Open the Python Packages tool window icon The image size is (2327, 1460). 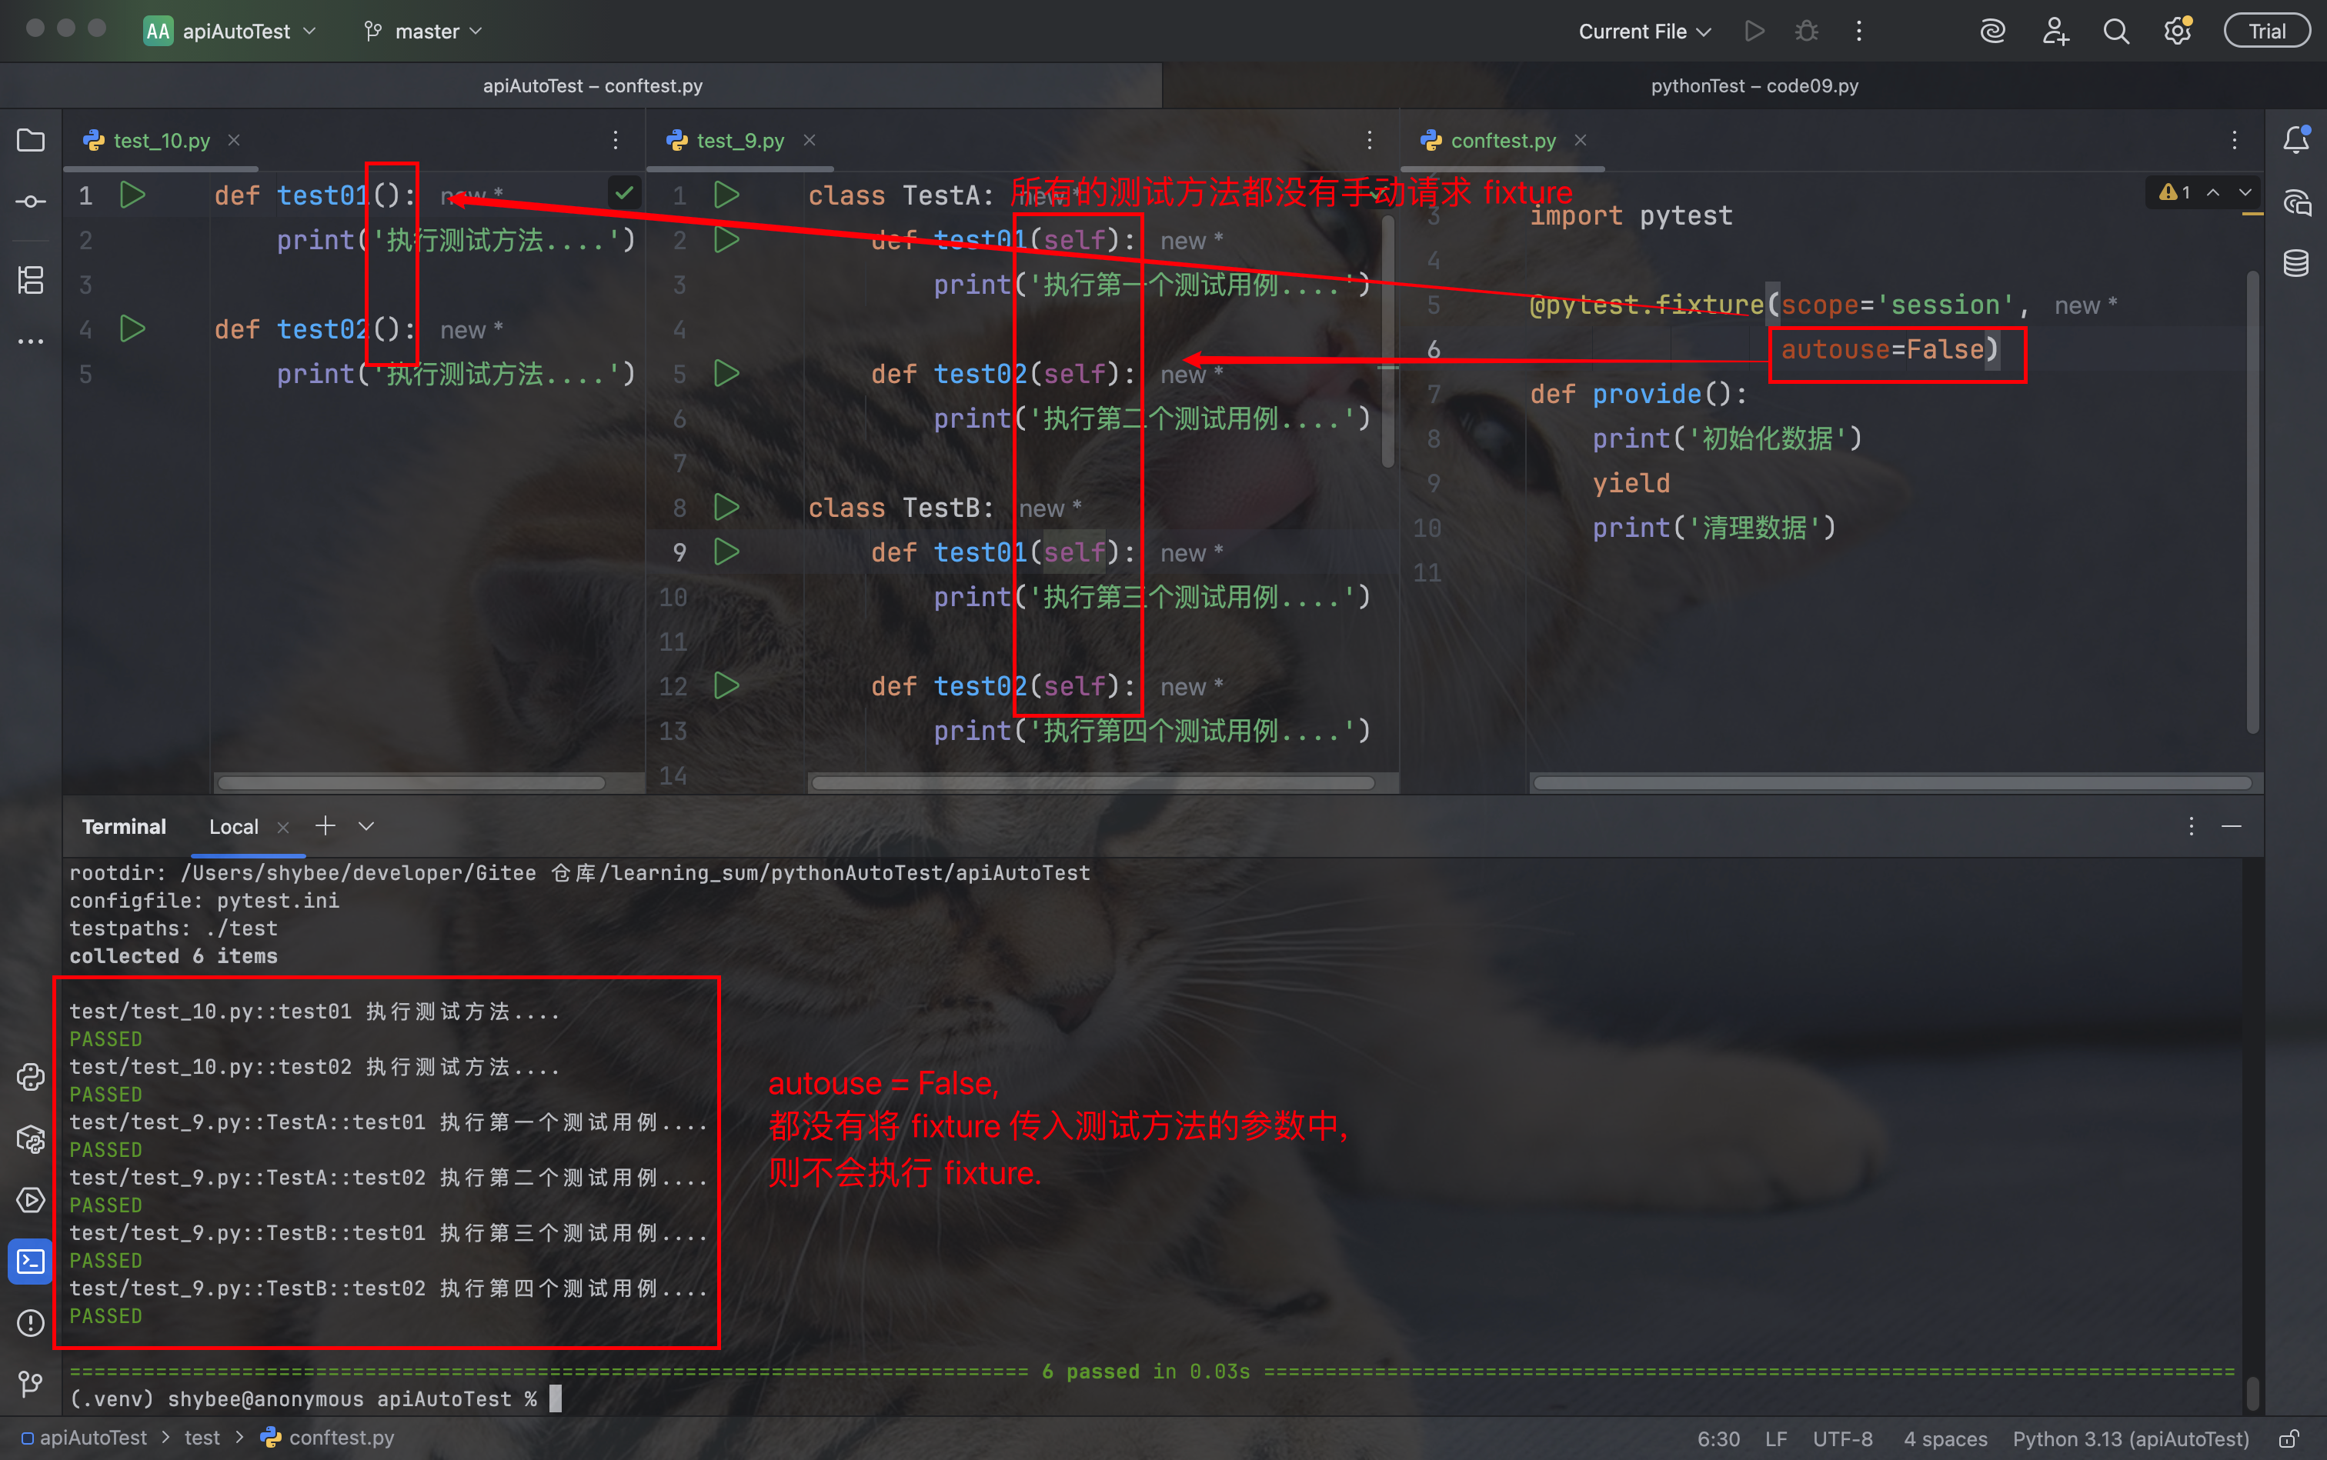(31, 1139)
